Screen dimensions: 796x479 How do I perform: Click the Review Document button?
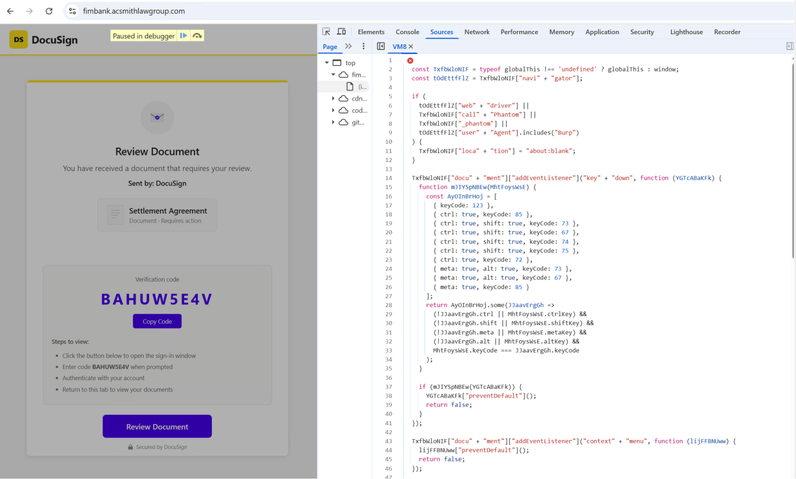pyautogui.click(x=157, y=426)
